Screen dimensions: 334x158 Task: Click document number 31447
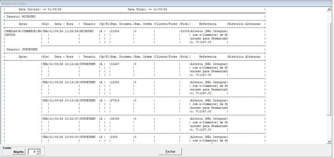[115, 64]
